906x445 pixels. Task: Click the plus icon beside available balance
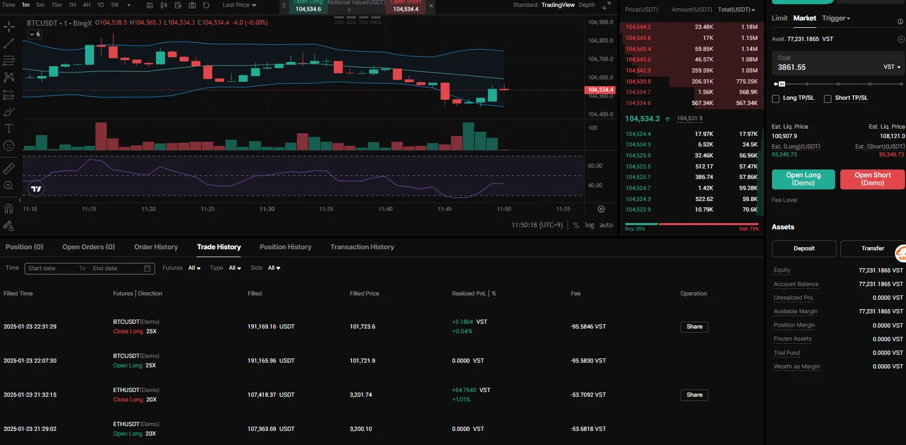(x=901, y=39)
